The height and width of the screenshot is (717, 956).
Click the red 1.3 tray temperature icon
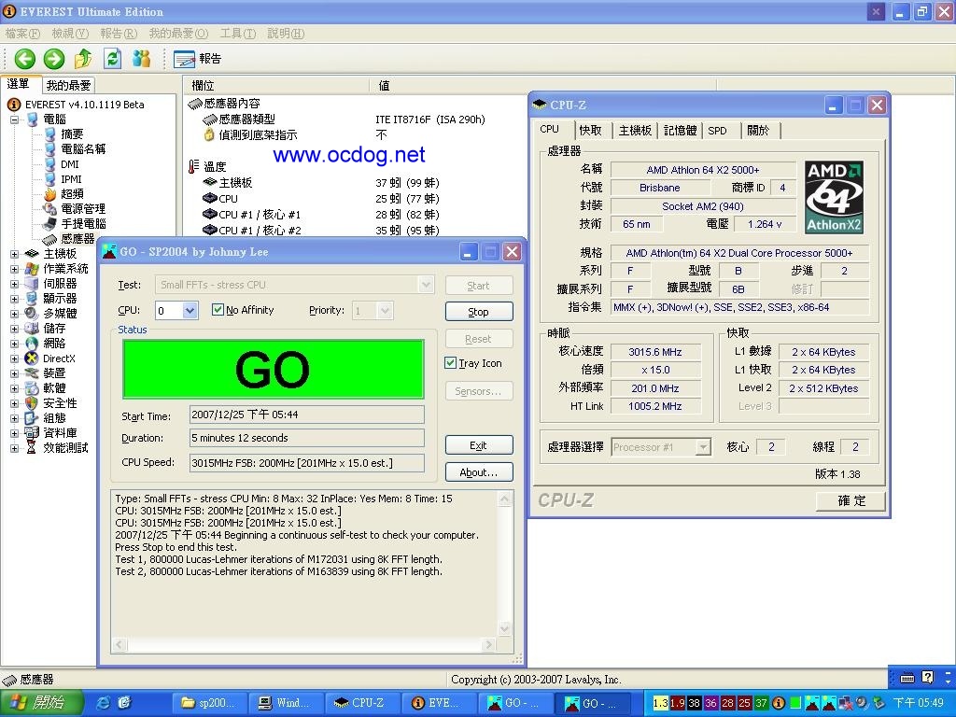click(x=660, y=703)
